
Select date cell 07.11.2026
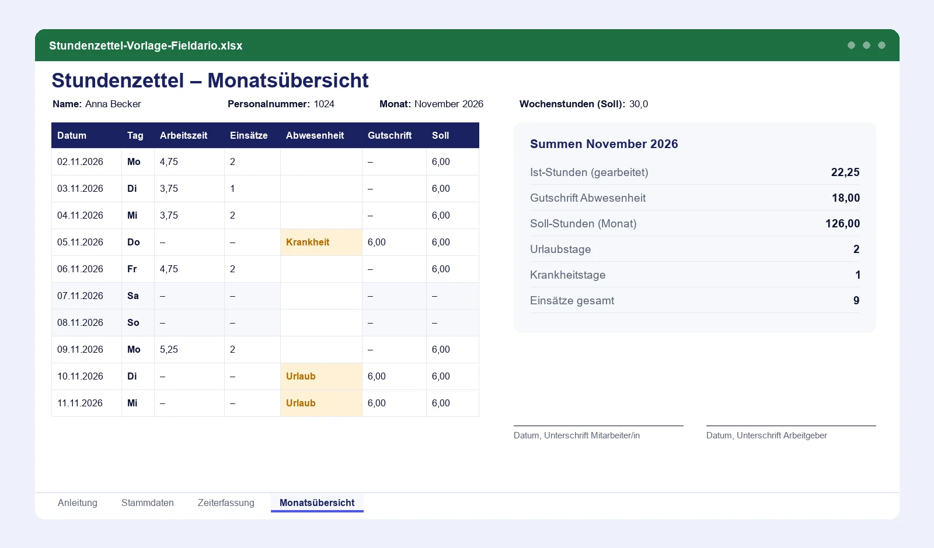(x=86, y=296)
